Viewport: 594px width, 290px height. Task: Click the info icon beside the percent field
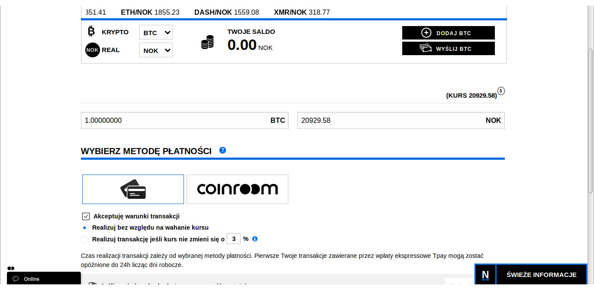point(255,239)
